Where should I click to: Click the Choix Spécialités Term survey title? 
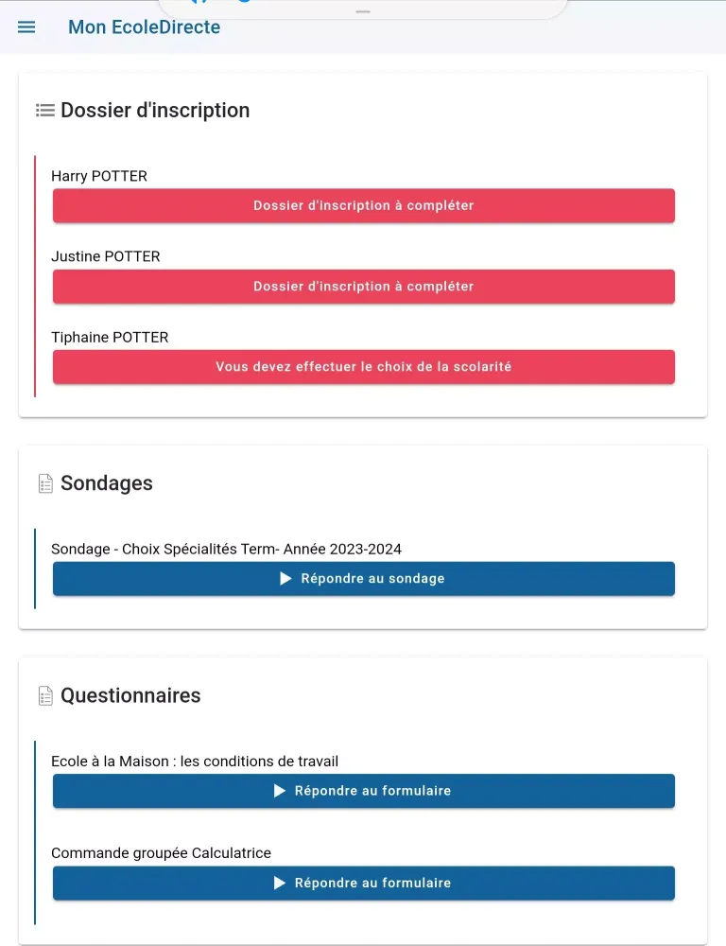click(226, 550)
